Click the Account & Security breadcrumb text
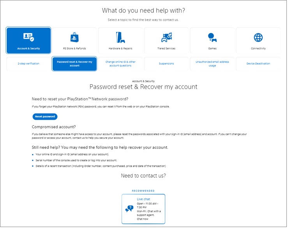The image size is (288, 229). tap(143, 81)
